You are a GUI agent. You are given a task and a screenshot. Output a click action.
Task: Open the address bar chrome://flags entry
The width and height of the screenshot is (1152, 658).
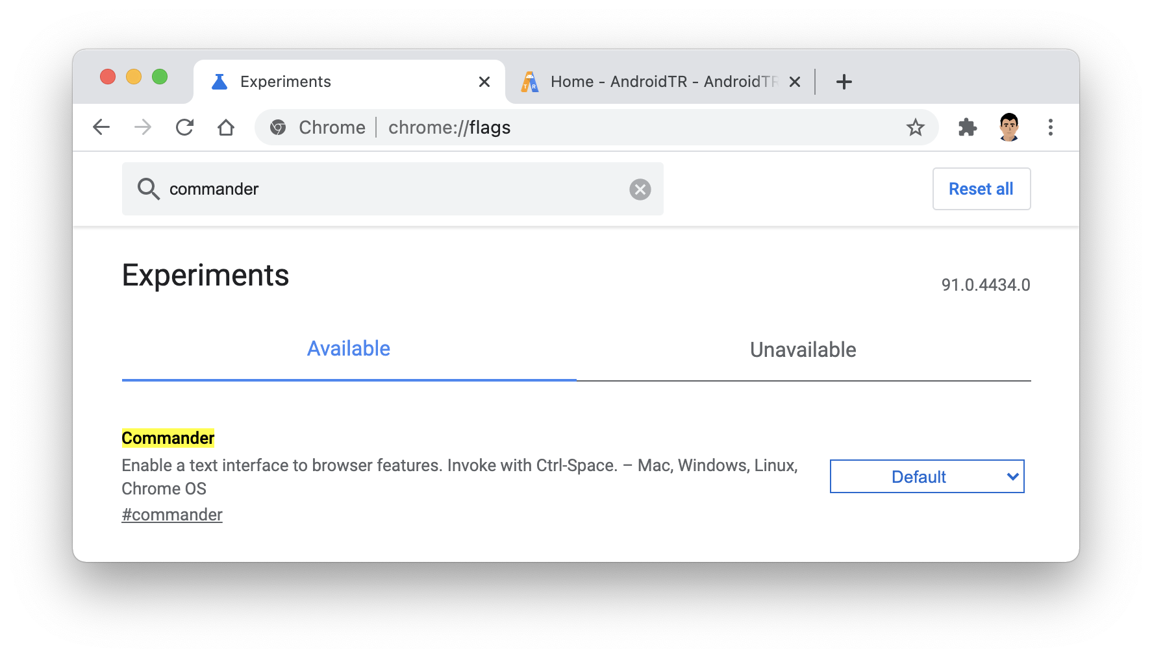click(449, 127)
